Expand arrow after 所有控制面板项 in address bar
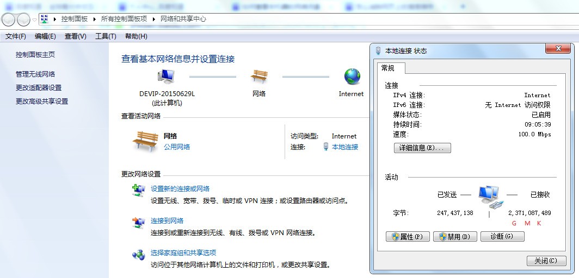Image resolution: width=579 pixels, height=278 pixels. (x=154, y=19)
